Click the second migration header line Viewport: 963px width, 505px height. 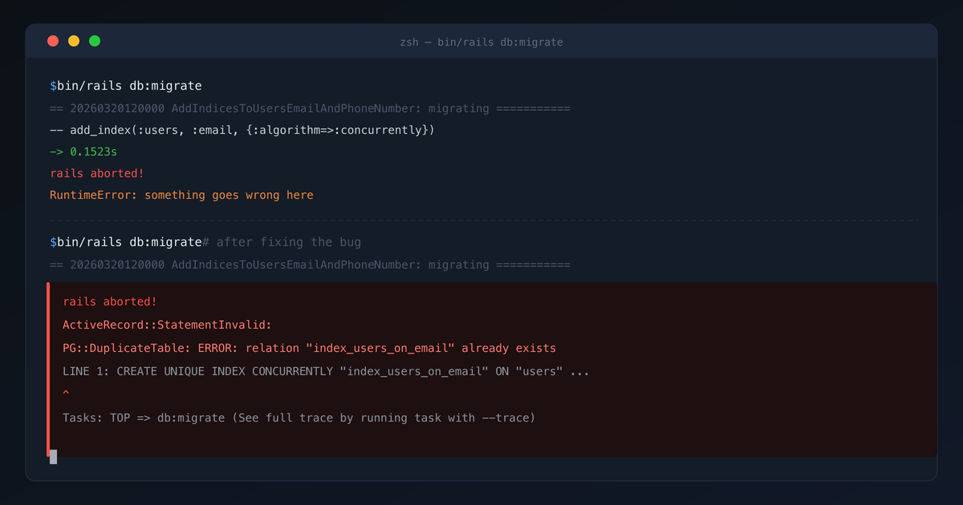tap(309, 264)
